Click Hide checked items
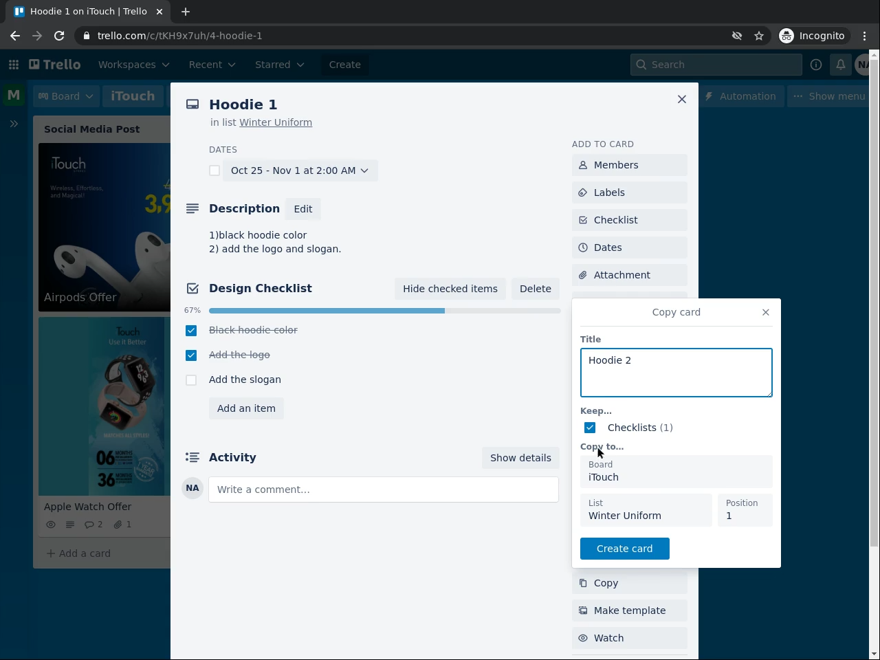Screen dimensions: 880x660 (450, 289)
